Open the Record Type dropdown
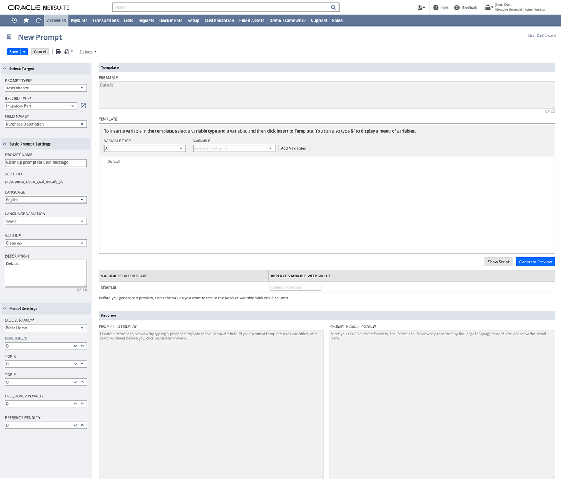 pyautogui.click(x=41, y=106)
